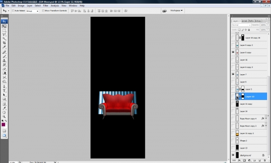Select the Magic Wand tool
271x163 pixels.
5,38
